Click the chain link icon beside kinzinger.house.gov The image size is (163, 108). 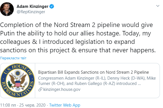[x=40, y=89]
